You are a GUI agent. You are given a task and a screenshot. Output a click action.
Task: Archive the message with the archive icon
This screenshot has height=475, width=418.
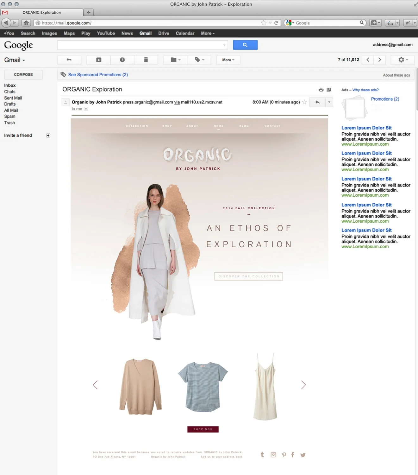[99, 60]
